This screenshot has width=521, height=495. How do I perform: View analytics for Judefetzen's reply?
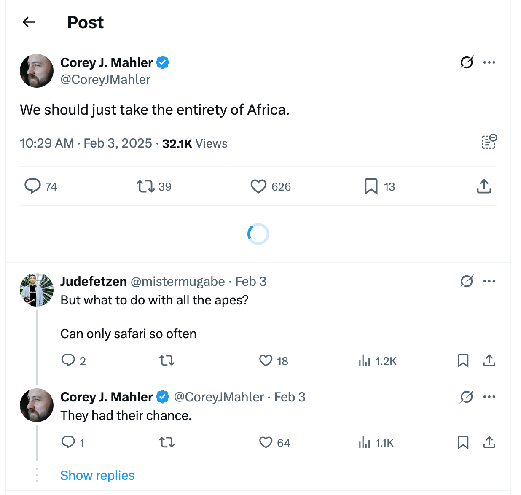pyautogui.click(x=365, y=361)
